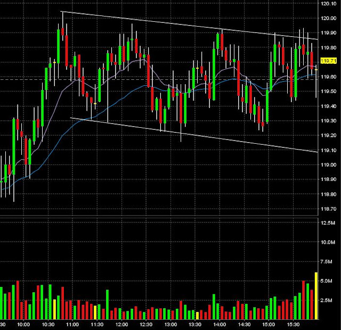Viewport: 341px width, 330px height.
Task: Click the 118.90 price axis label
Action: coord(328,179)
